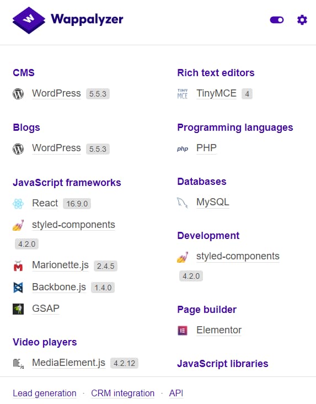This screenshot has height=404, width=316.
Task: Click the Marionette.js icon
Action: pos(18,266)
